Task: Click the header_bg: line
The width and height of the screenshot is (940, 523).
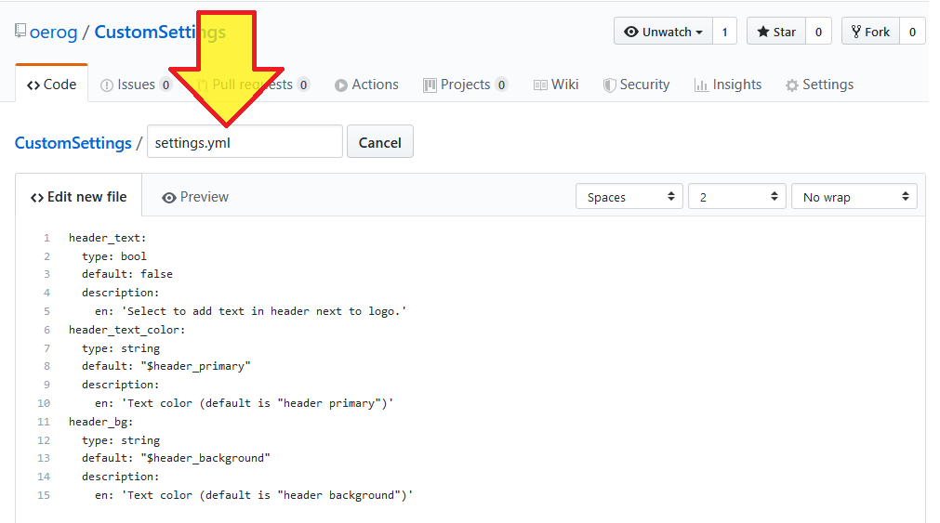Action: pyautogui.click(x=100, y=422)
